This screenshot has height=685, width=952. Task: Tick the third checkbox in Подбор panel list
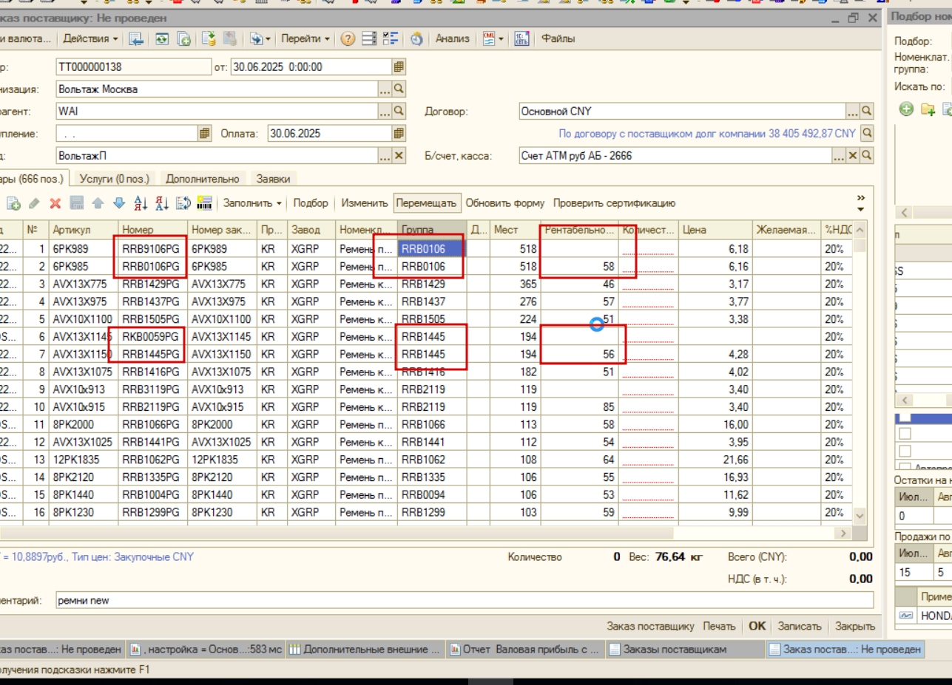[x=905, y=451]
